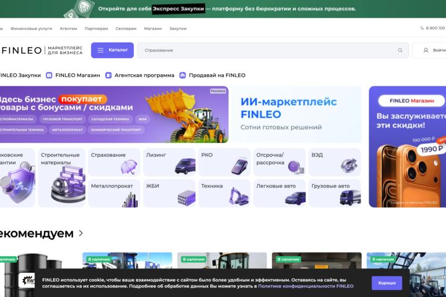Select the Грузовой транспорт tag
446x297 pixels.
click(x=63, y=119)
